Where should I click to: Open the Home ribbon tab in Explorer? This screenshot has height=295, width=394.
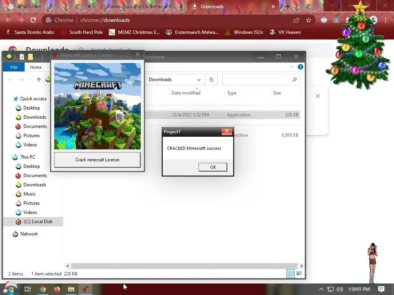point(36,67)
